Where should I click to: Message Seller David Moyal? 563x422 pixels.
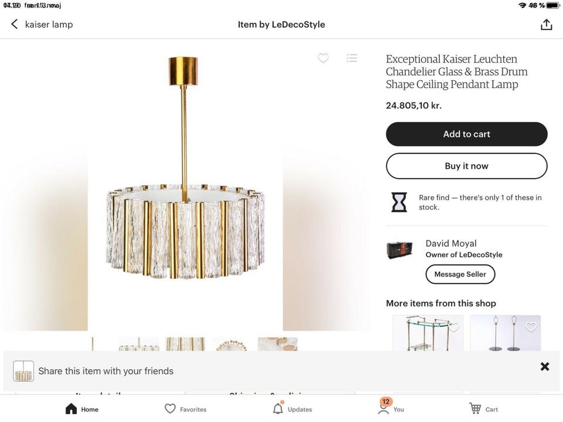point(460,274)
